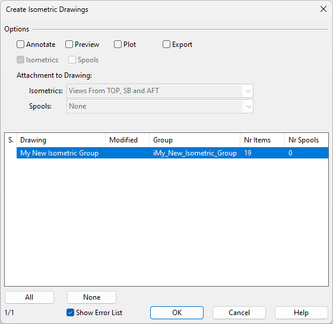This screenshot has height=324, width=333.
Task: Sort by the Drawing column header
Action: [61, 140]
